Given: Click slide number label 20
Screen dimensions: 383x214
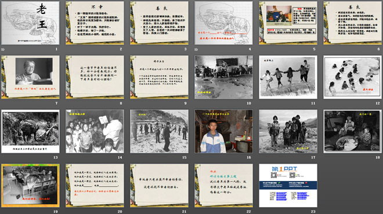Looking at the screenshot, I should point(120,212).
